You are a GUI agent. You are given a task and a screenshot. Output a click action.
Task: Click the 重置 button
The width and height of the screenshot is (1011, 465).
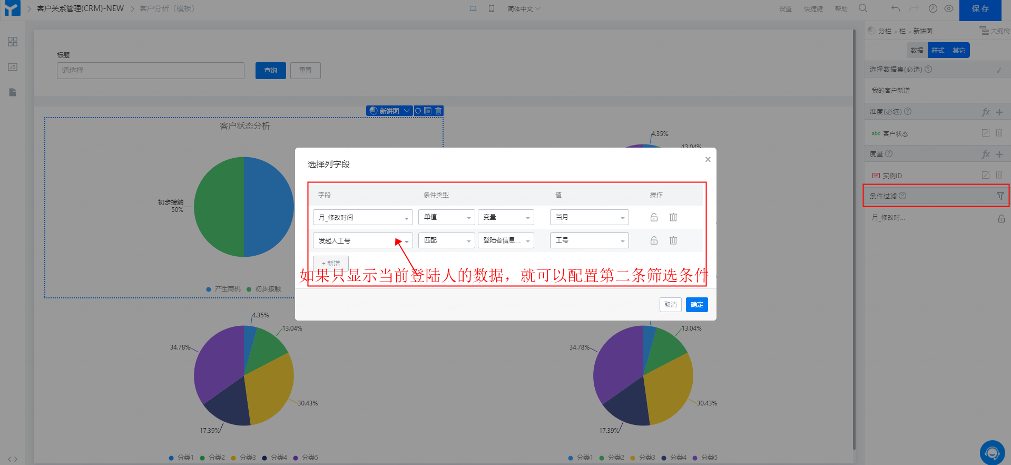(x=306, y=71)
